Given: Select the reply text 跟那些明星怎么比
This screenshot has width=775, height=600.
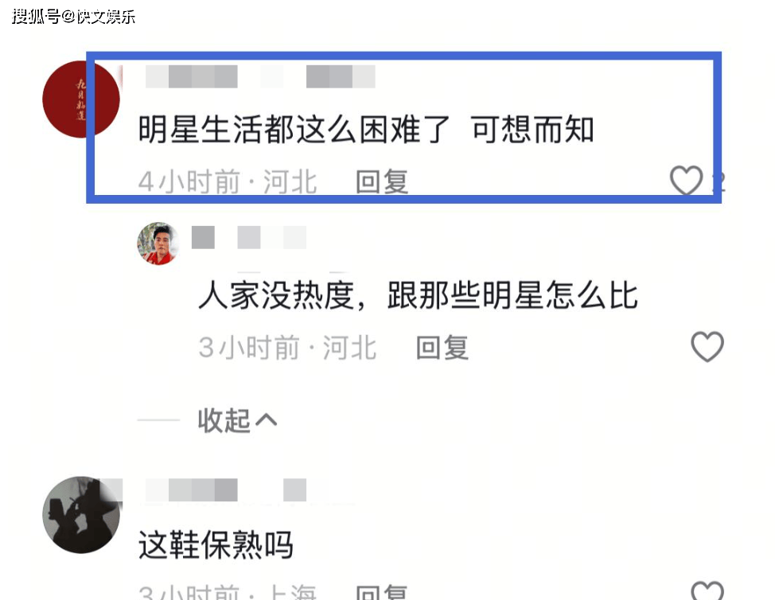Looking at the screenshot, I should [x=512, y=295].
